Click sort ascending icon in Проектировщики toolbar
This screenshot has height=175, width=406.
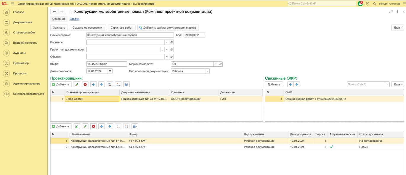point(110,84)
